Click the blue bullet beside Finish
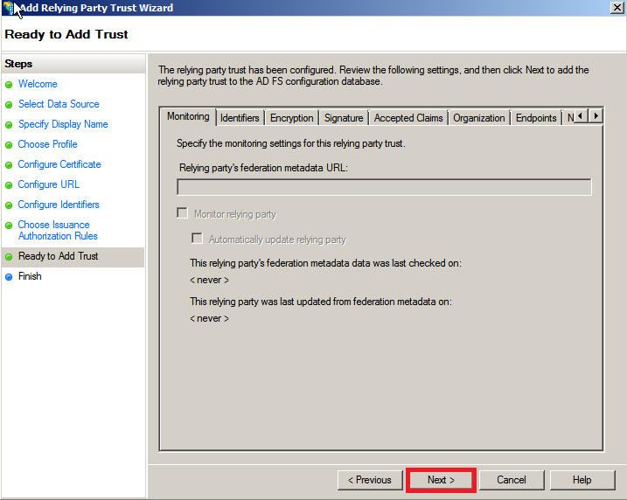The width and height of the screenshot is (627, 500). coord(9,276)
